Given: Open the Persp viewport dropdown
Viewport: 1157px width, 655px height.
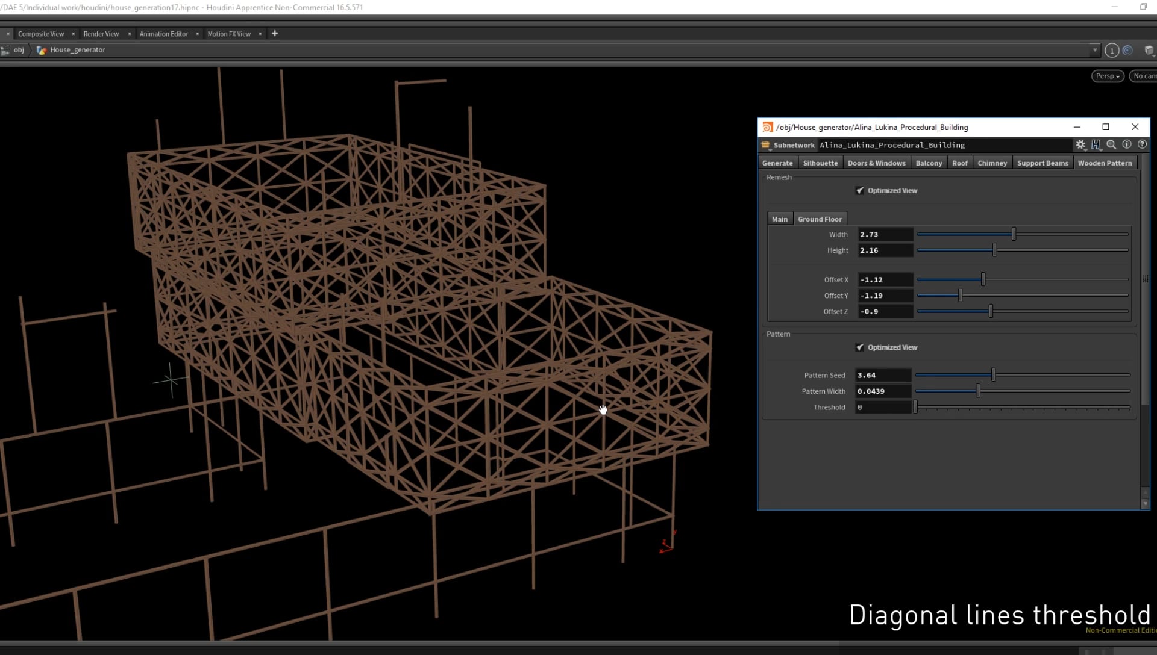Looking at the screenshot, I should pyautogui.click(x=1107, y=76).
